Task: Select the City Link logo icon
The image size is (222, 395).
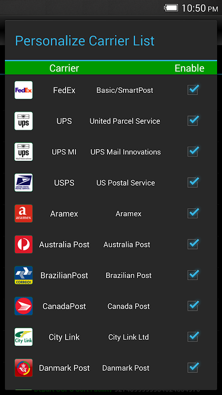Action: (23, 337)
